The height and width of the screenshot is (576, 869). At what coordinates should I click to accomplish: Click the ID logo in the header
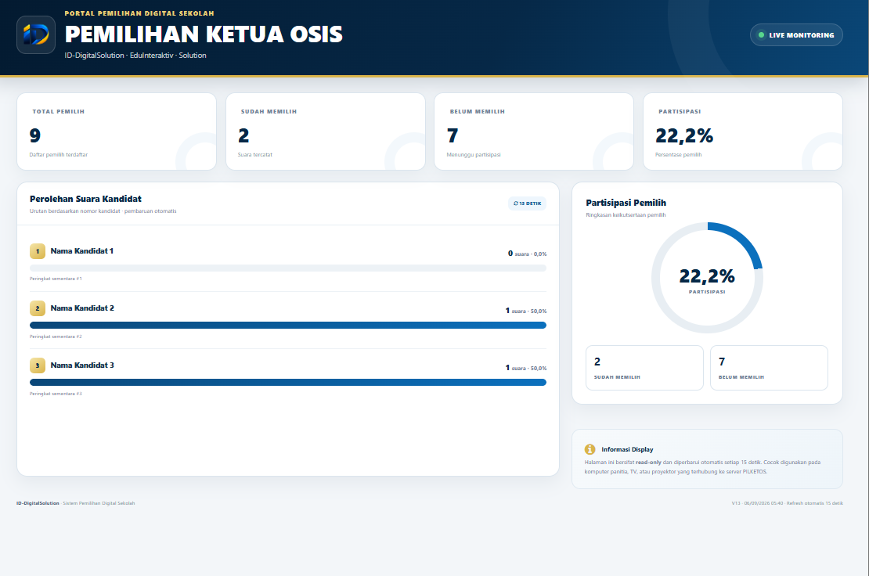click(36, 35)
